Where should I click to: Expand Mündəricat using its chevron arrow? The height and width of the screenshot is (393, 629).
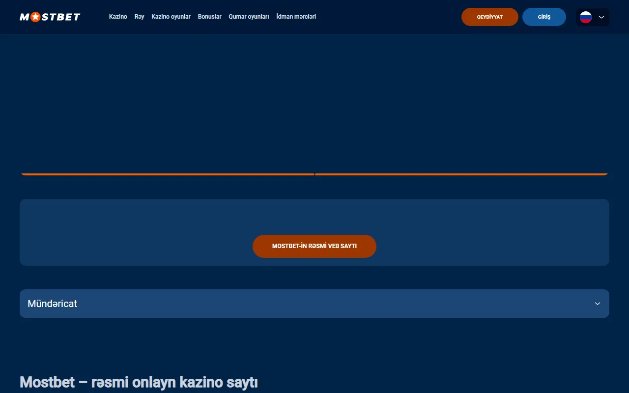click(597, 304)
